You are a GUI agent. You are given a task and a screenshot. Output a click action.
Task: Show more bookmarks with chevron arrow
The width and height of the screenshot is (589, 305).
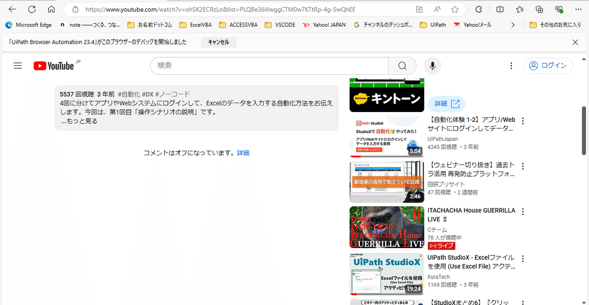[513, 25]
